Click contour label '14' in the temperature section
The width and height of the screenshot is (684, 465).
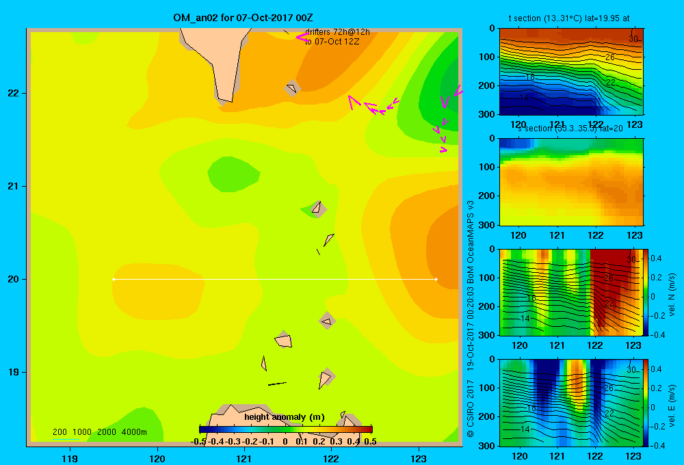click(524, 98)
